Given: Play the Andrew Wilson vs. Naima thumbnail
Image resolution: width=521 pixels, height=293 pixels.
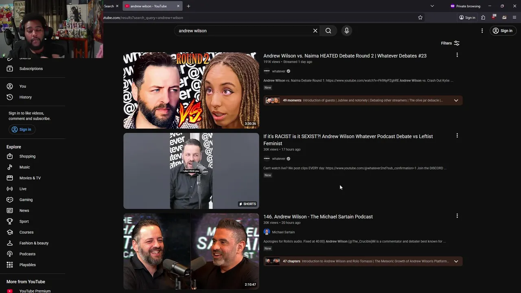Looking at the screenshot, I should 191,90.
